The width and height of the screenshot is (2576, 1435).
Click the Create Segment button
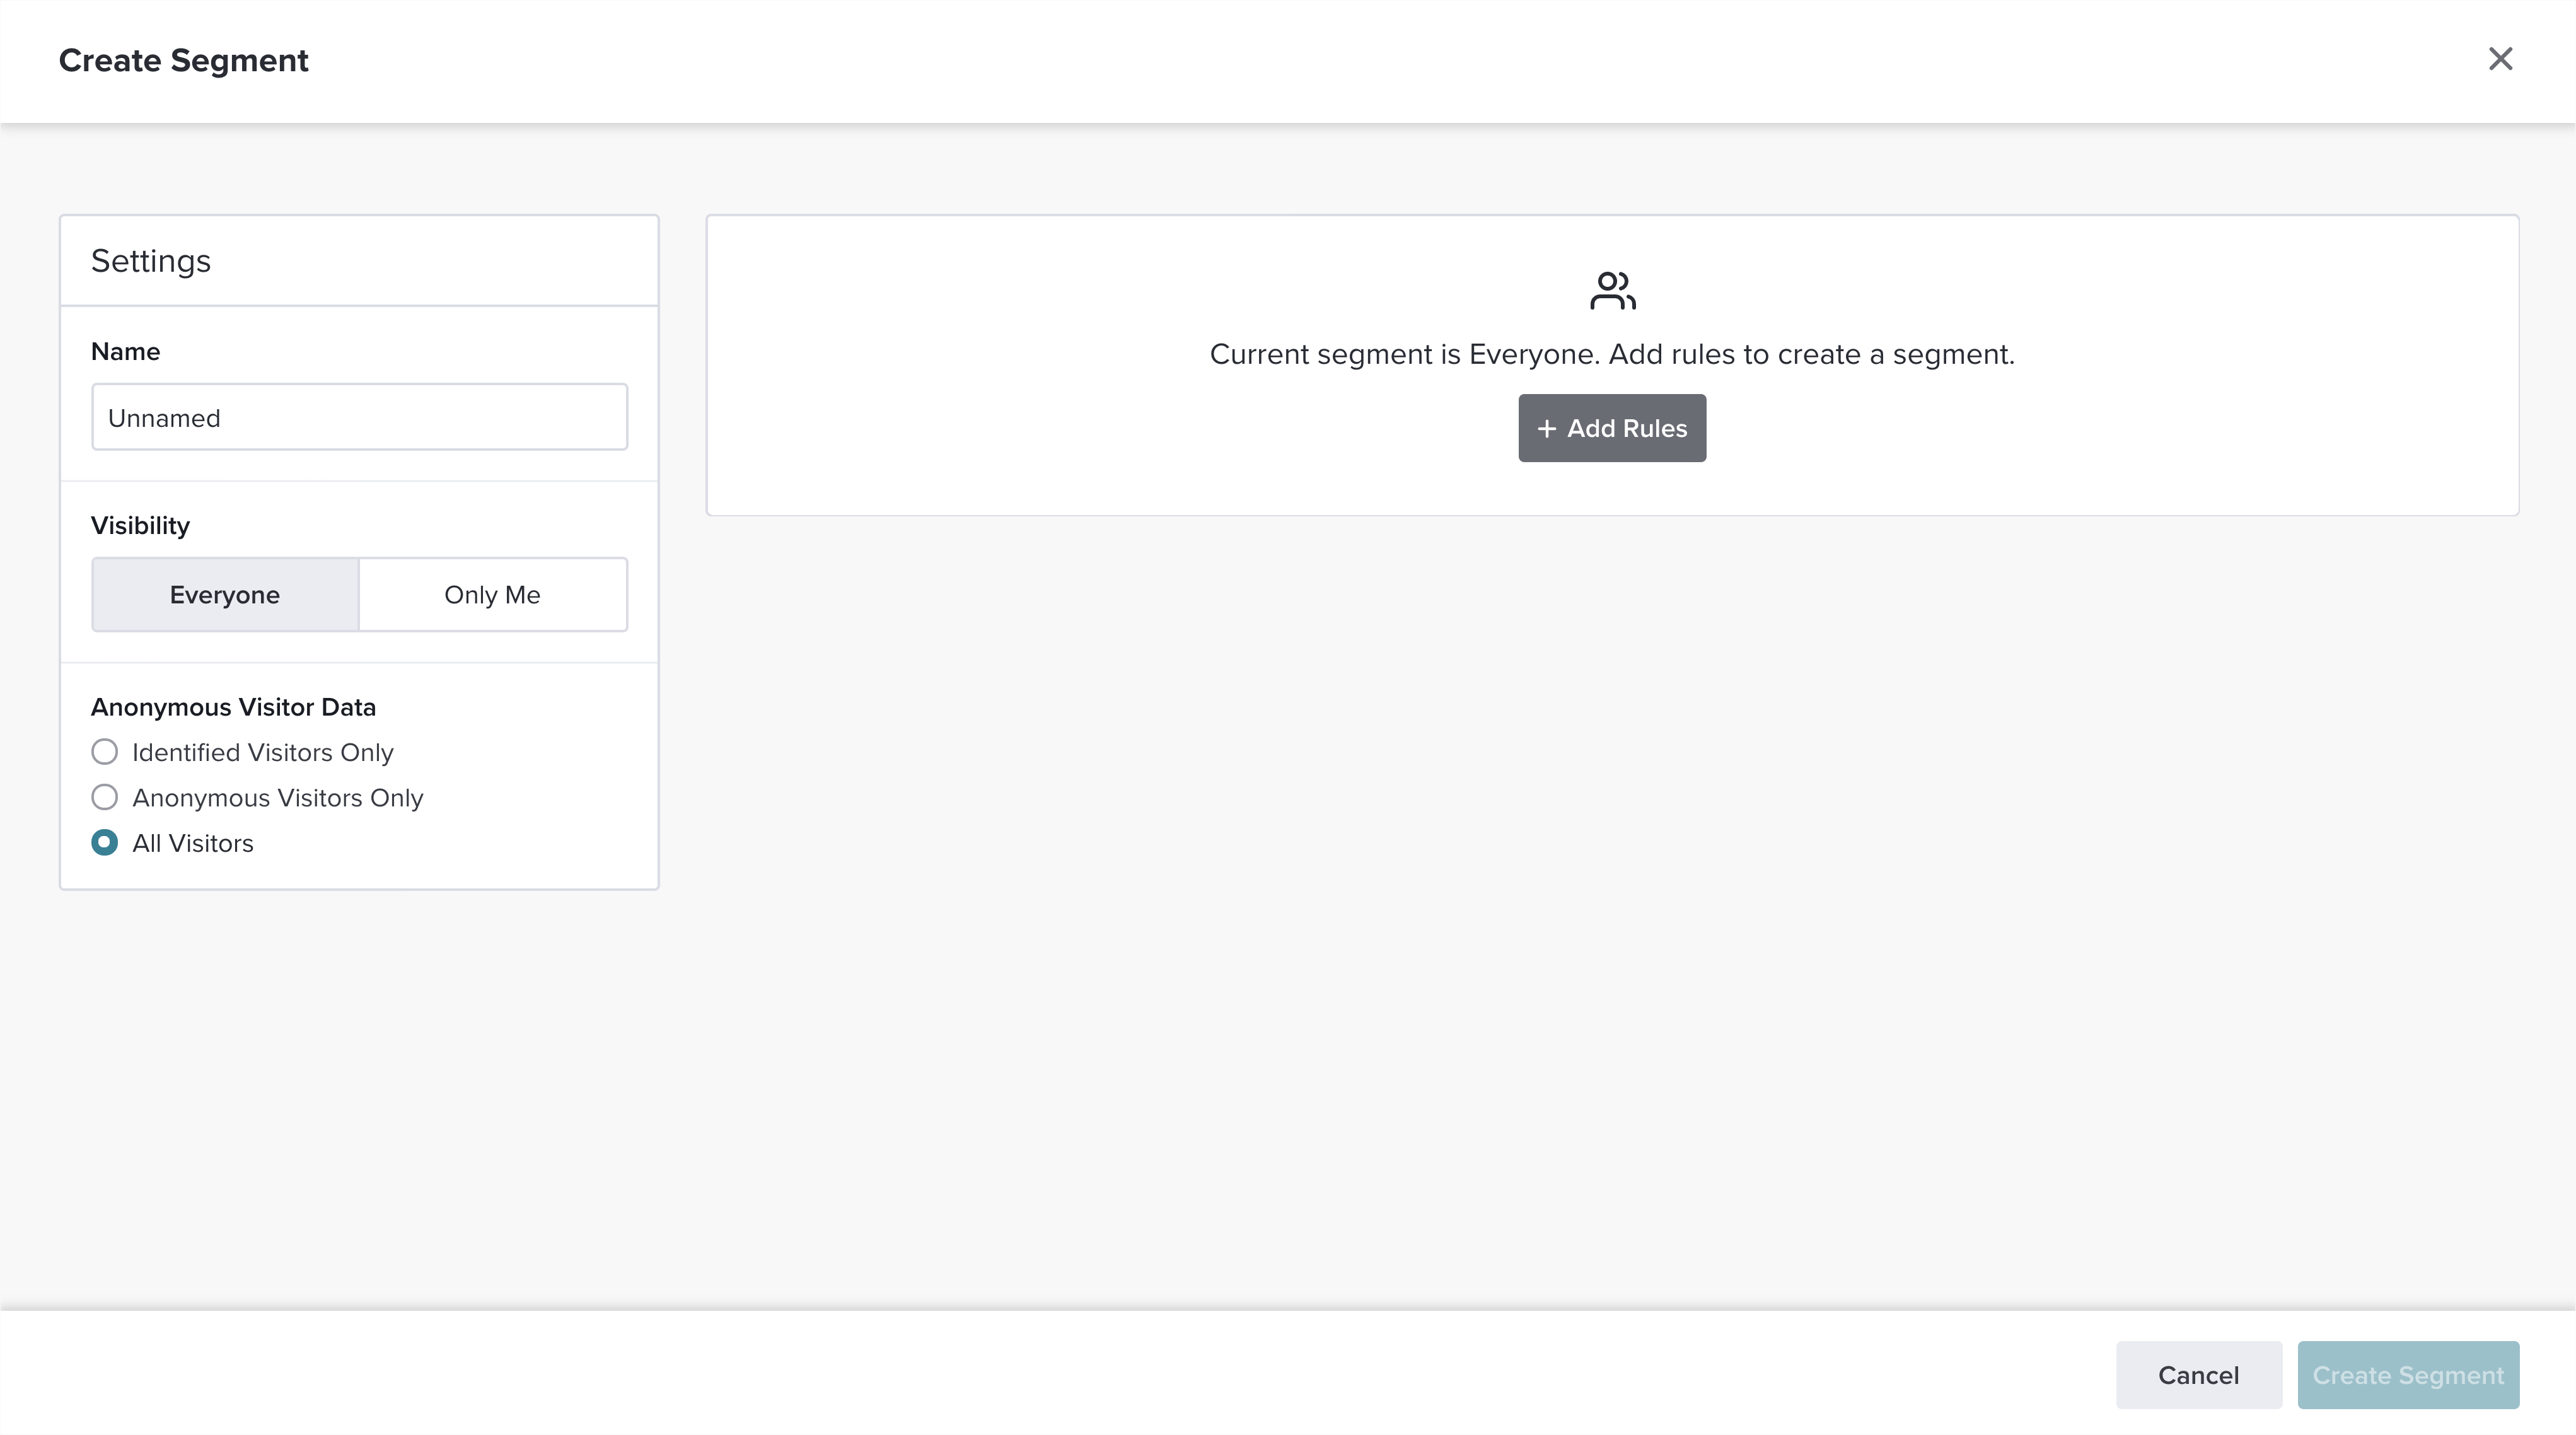[x=2408, y=1375]
